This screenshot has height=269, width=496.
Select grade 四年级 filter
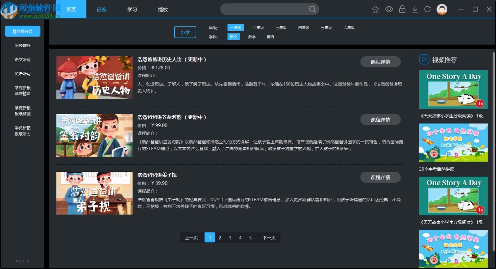pos(303,28)
